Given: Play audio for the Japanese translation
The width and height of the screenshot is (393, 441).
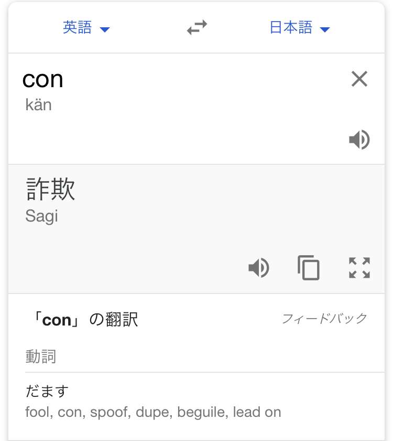Looking at the screenshot, I should coord(259,267).
